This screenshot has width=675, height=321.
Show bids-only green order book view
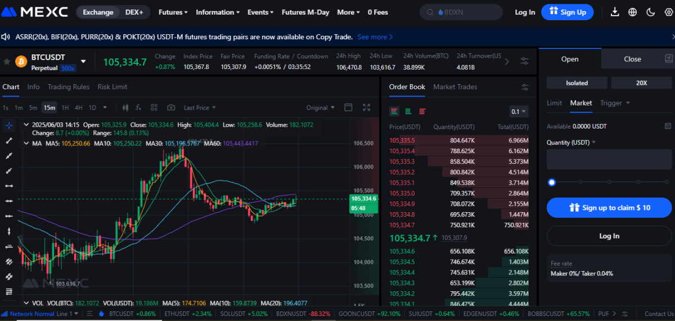[x=408, y=111]
